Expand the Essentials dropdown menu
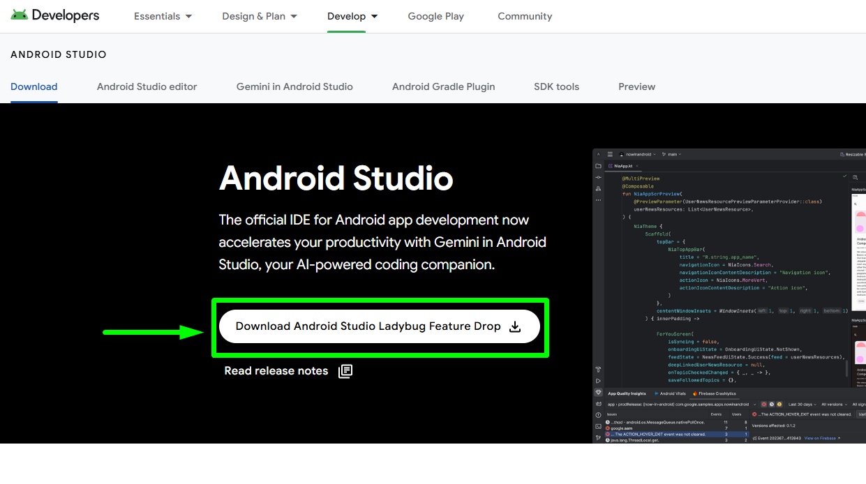This screenshot has width=866, height=484. point(163,16)
